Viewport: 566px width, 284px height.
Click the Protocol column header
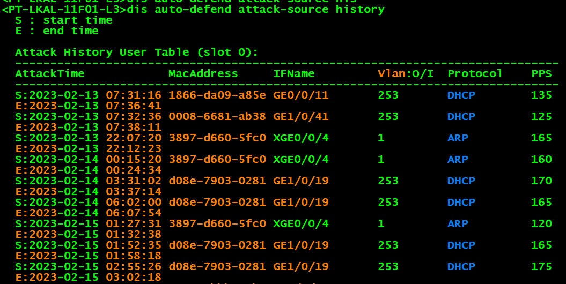pos(475,73)
